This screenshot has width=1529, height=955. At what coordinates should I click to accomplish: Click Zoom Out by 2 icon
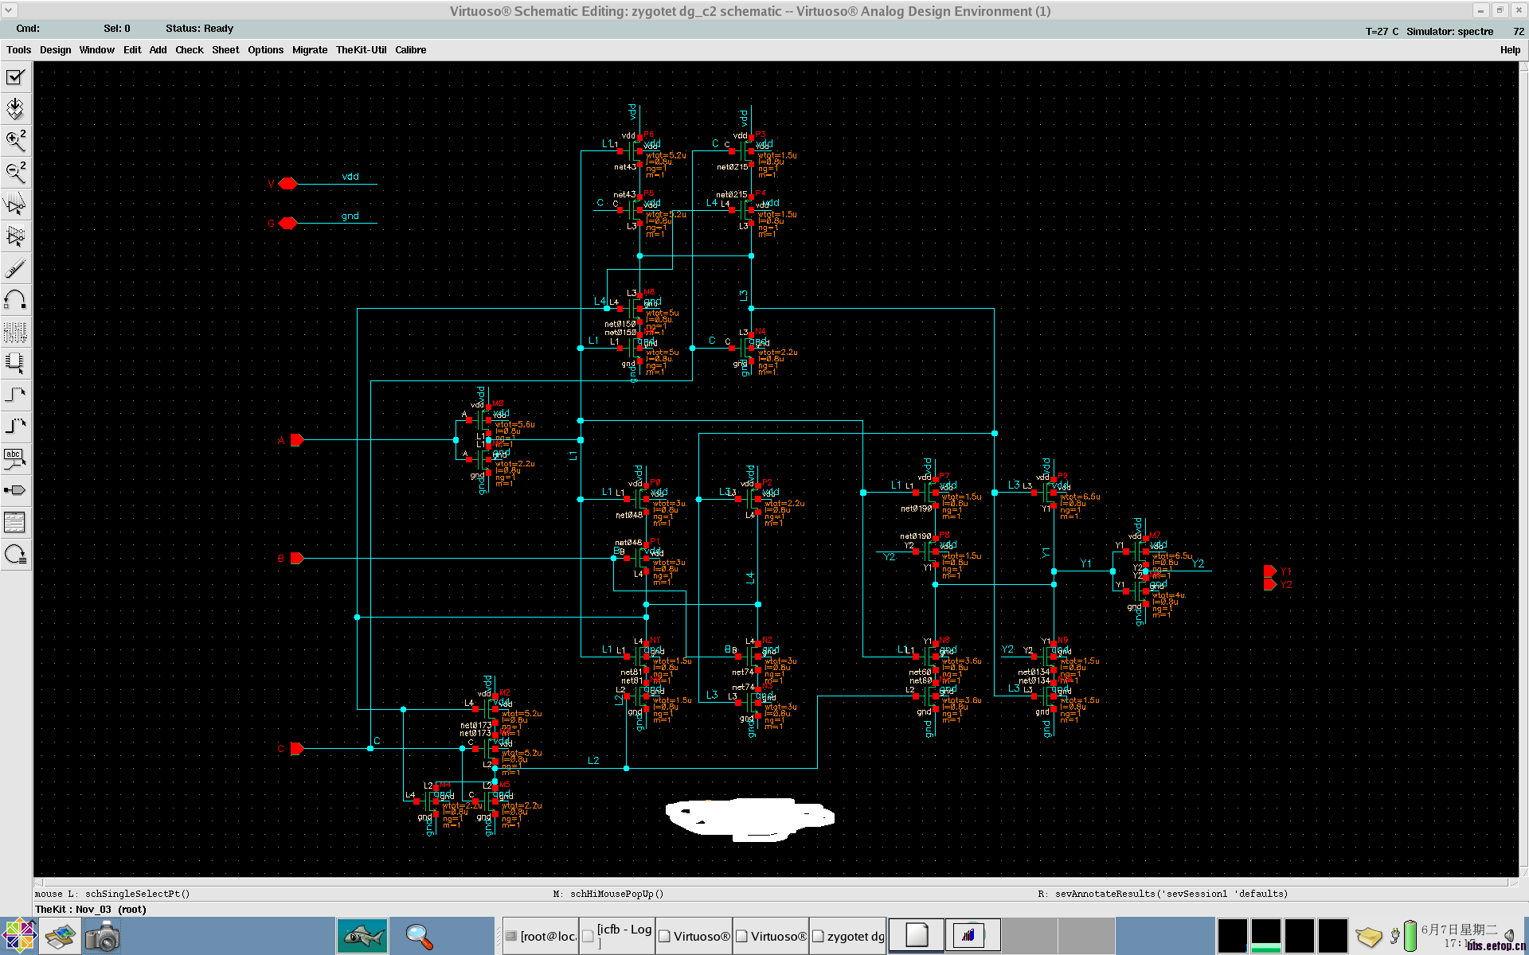coord(15,172)
